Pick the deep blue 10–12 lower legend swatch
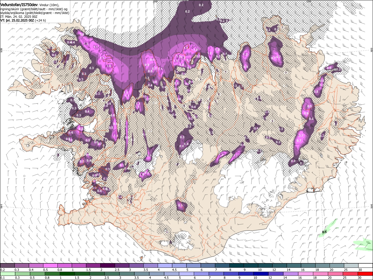This screenshot has height=280, width=373. 261,274
